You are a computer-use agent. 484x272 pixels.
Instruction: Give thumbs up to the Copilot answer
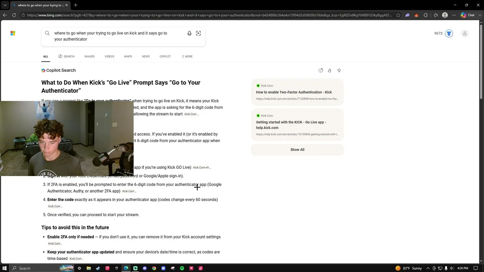(330, 71)
